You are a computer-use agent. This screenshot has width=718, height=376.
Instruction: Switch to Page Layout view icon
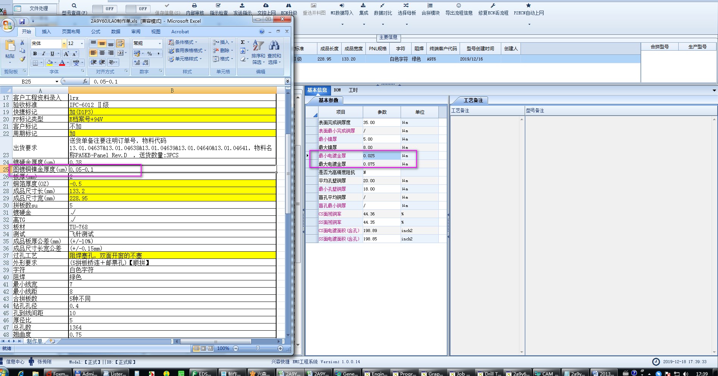(204, 348)
